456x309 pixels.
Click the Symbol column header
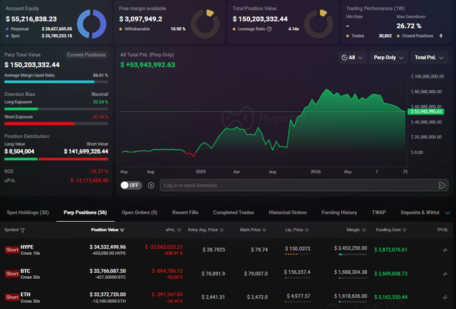point(11,230)
